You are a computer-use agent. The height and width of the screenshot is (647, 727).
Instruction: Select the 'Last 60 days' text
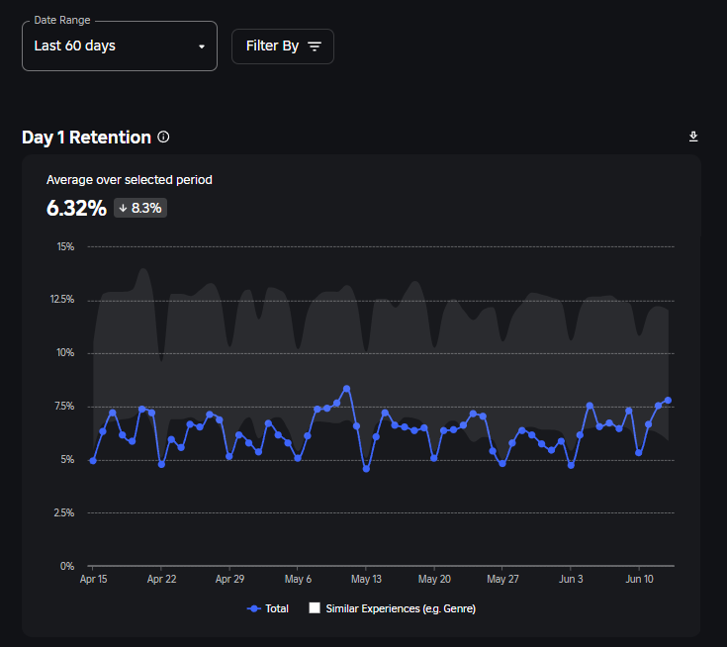click(x=75, y=46)
